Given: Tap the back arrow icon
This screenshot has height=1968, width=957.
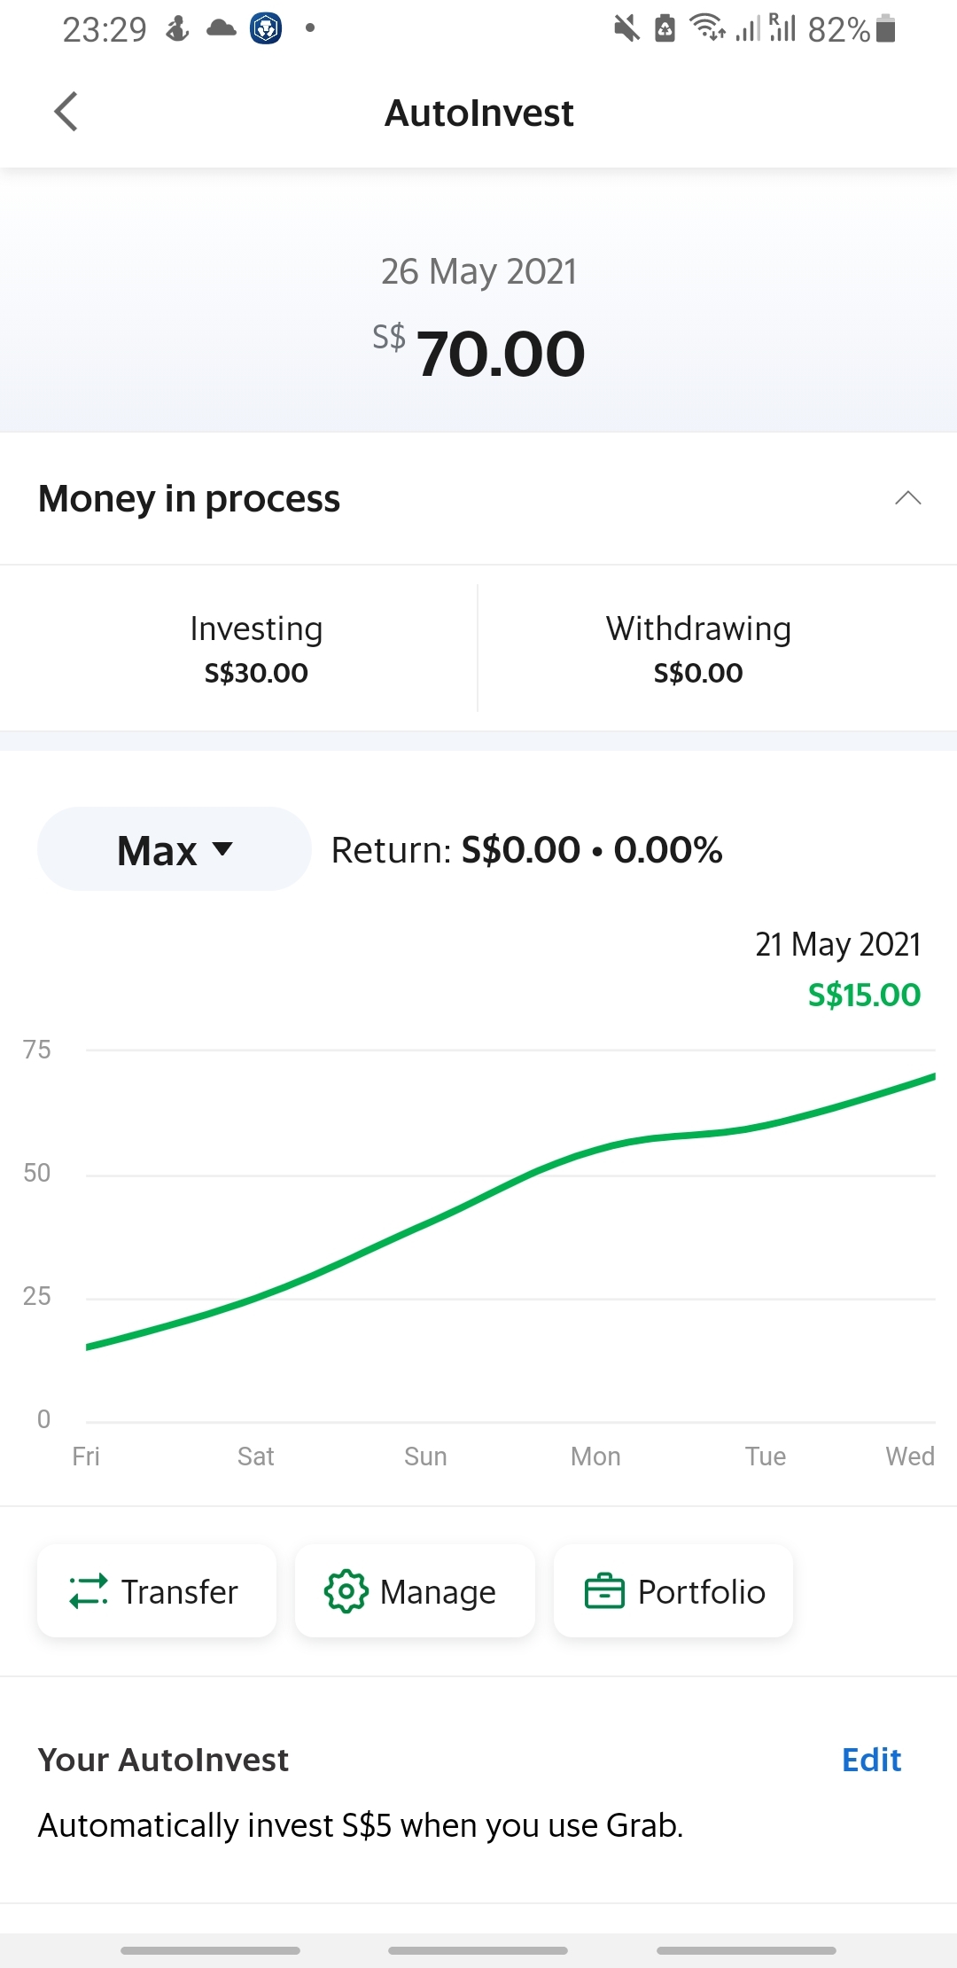Looking at the screenshot, I should pyautogui.click(x=66, y=112).
